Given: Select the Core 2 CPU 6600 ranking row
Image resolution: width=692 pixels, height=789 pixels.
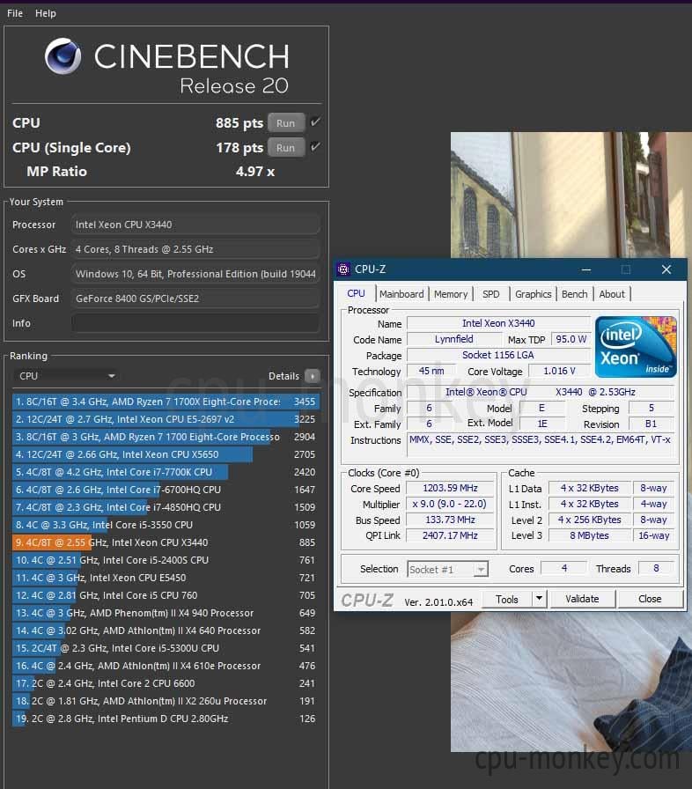Looking at the screenshot, I should tap(166, 683).
